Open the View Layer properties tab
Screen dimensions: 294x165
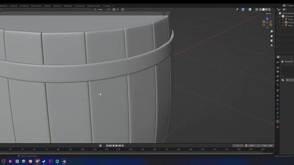[x=277, y=77]
